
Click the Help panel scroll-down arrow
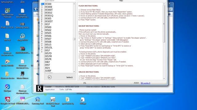(164, 79)
